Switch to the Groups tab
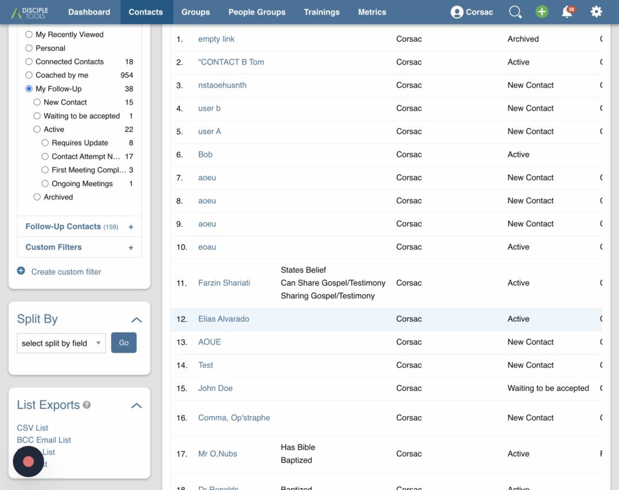The width and height of the screenshot is (619, 490). [x=195, y=12]
